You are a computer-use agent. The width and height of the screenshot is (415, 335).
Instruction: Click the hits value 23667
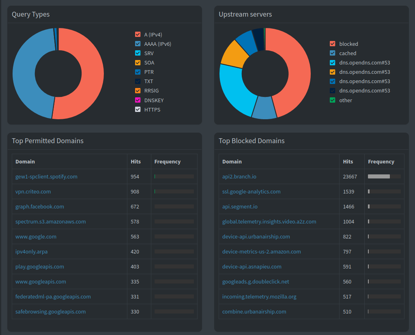pyautogui.click(x=350, y=176)
